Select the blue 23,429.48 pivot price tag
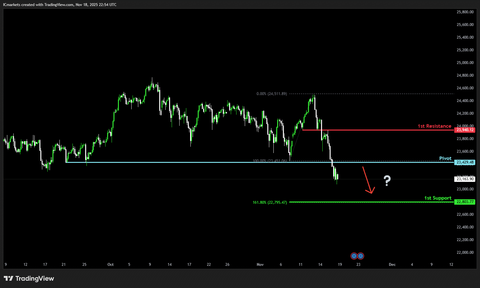The height and width of the screenshot is (288, 480). (x=465, y=162)
